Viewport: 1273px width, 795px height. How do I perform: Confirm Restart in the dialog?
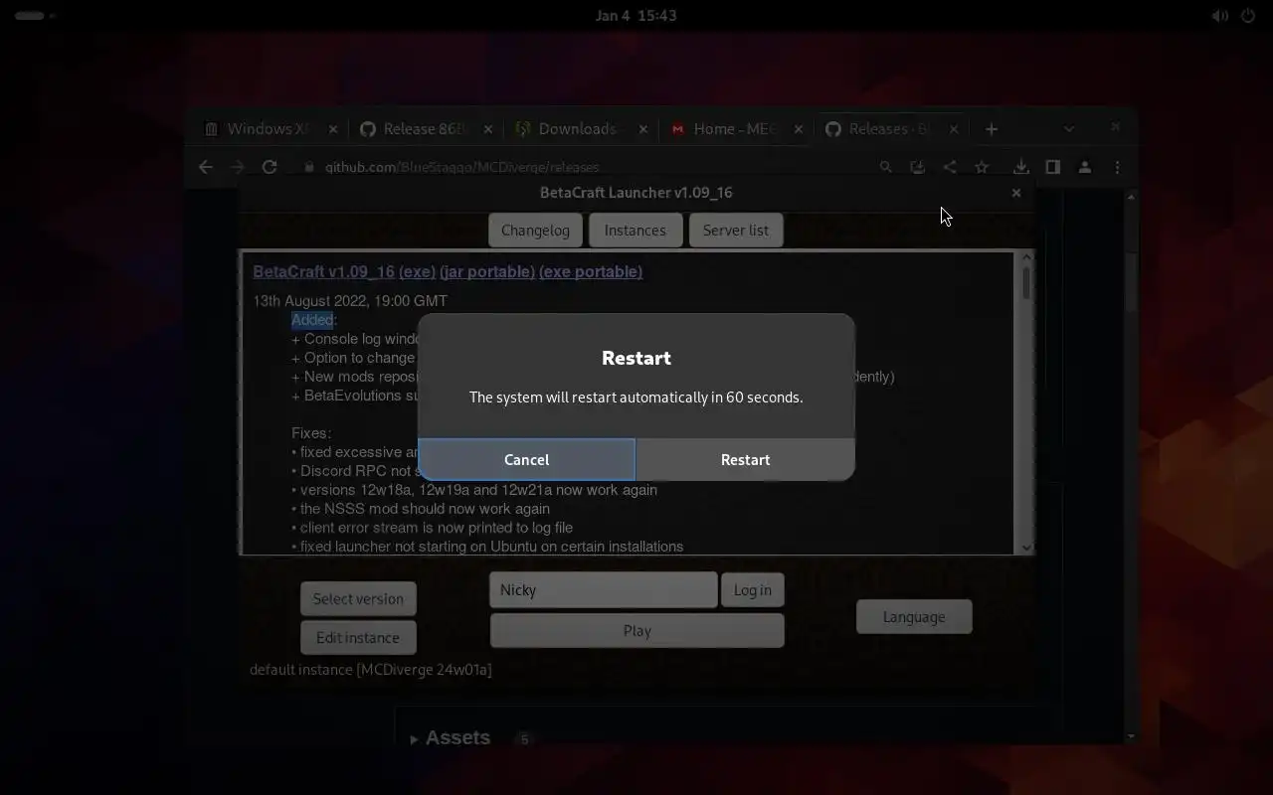click(745, 459)
